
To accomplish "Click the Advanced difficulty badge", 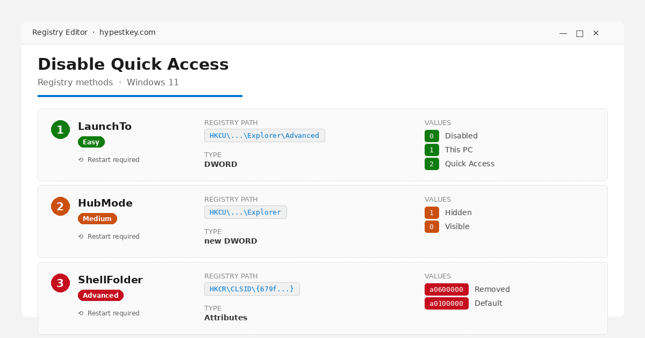I will coord(101,296).
